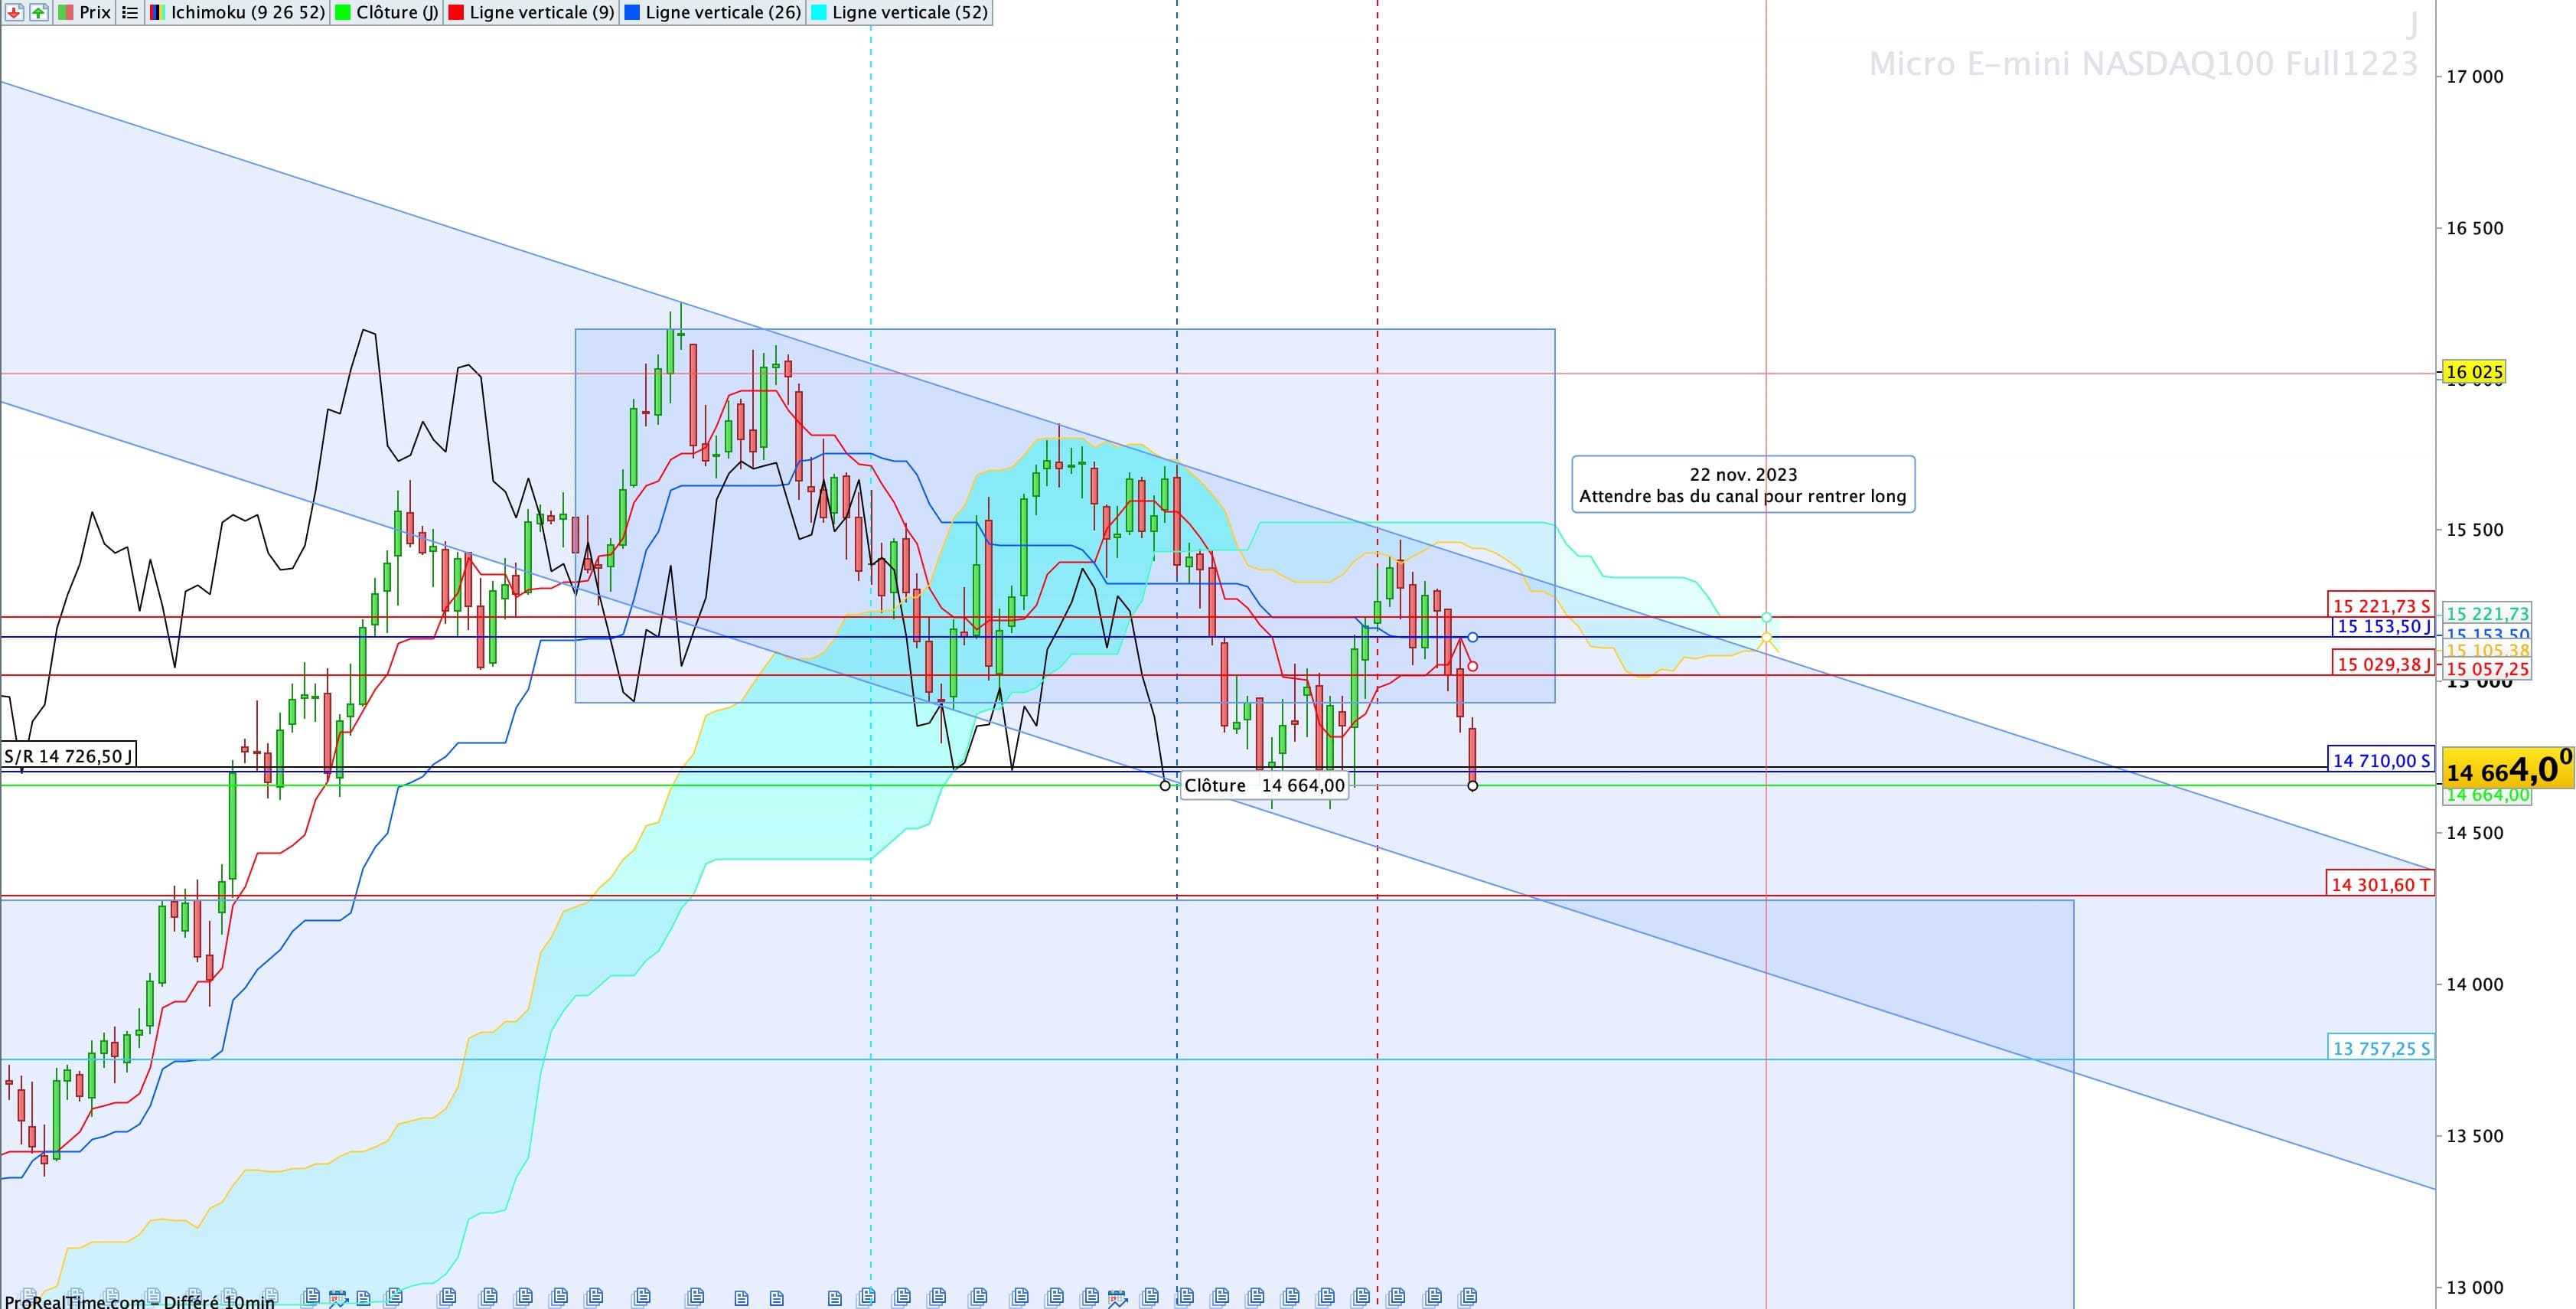Click the green Clôture color swatch
The width and height of the screenshot is (2576, 1309).
(343, 13)
